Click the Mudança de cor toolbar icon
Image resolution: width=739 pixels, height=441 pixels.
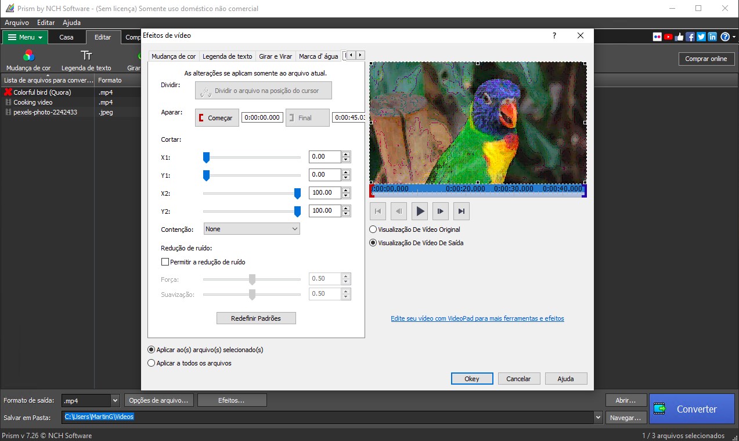pos(28,56)
